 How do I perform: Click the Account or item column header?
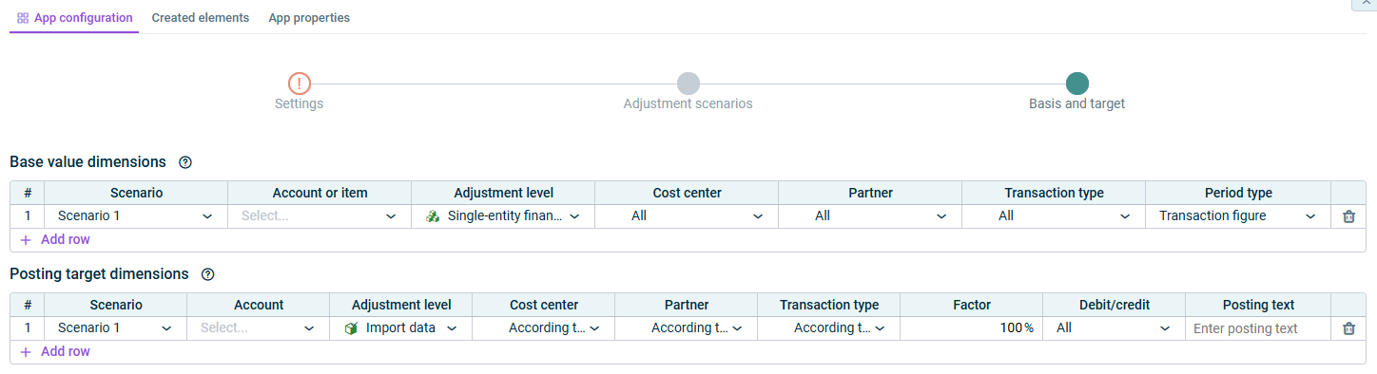[320, 193]
